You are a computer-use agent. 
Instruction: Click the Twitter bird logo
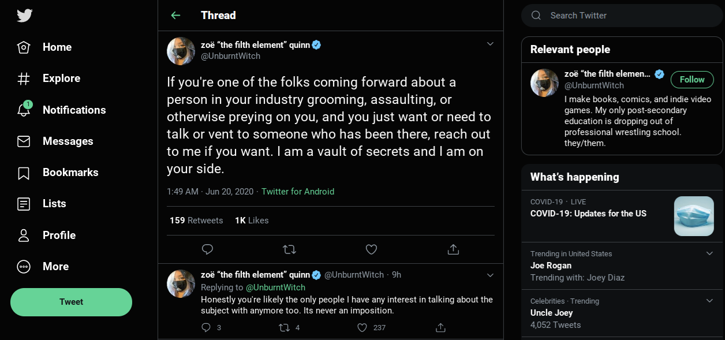click(24, 15)
